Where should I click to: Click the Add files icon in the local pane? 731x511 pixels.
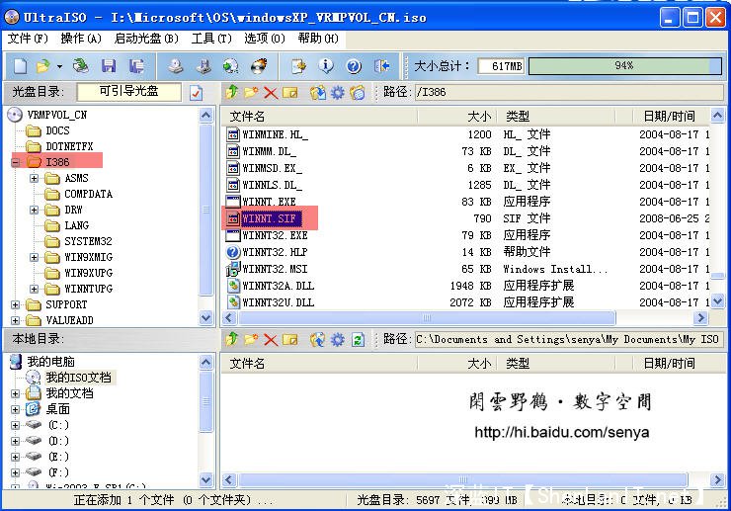318,339
